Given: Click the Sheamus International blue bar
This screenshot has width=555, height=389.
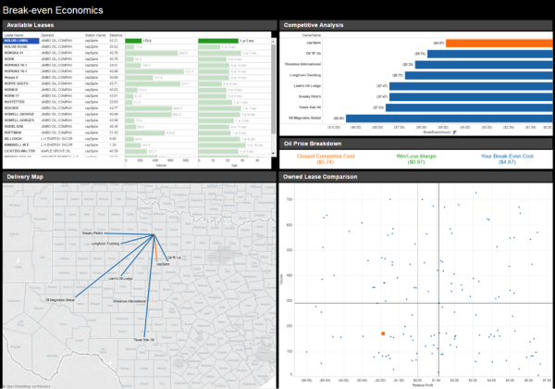Looking at the screenshot, I should 484,65.
